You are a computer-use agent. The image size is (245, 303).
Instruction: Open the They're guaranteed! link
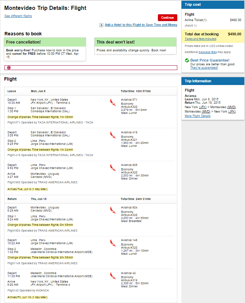pyautogui.click(x=204, y=68)
